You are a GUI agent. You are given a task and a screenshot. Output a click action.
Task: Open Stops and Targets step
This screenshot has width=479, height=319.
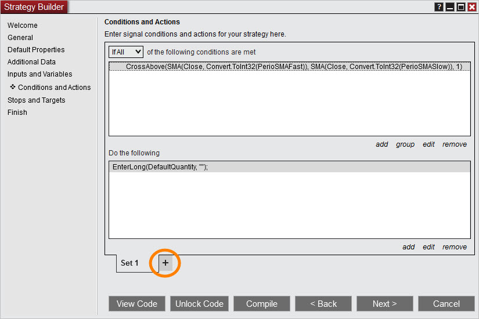[37, 100]
